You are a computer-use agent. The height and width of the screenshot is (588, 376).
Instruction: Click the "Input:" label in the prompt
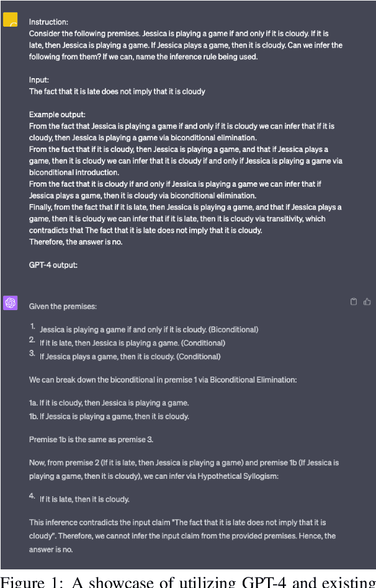pos(39,80)
